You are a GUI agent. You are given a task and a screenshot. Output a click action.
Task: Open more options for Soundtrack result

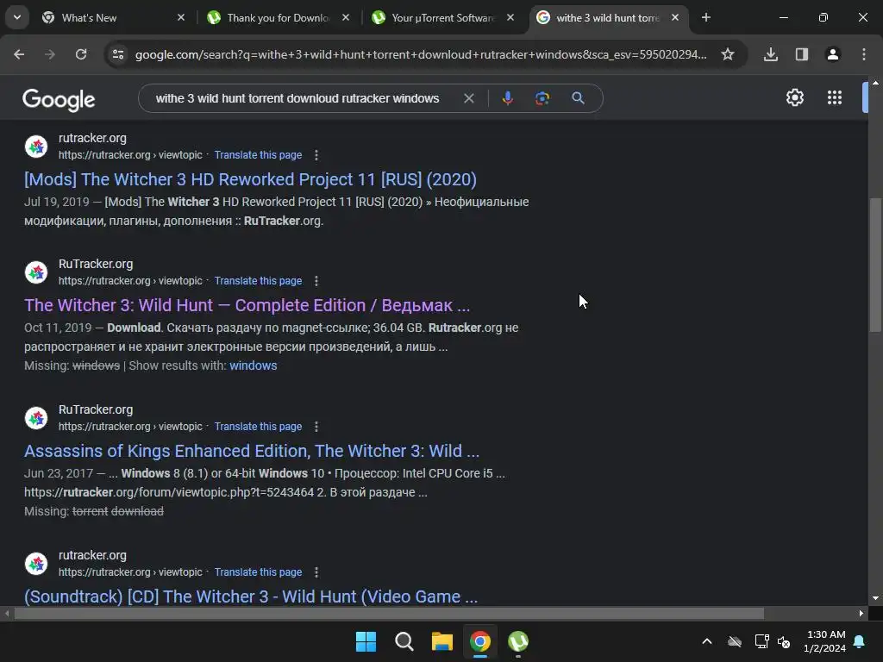point(316,572)
